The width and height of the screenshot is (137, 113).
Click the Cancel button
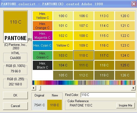(x=15, y=106)
